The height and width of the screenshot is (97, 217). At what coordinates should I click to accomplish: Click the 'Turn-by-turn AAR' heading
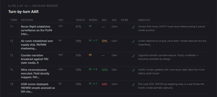point(23,12)
